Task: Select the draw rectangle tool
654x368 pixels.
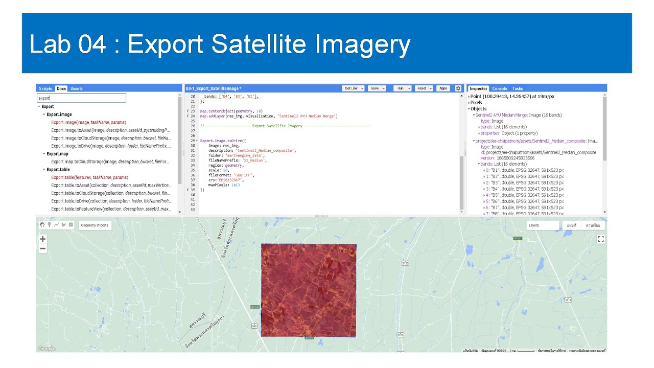Action: point(71,225)
